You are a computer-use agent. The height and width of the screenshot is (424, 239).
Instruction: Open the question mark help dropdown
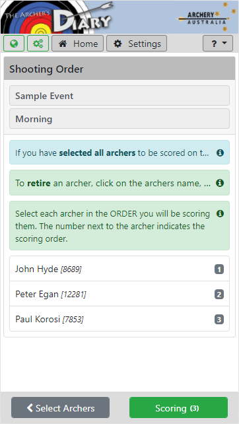(218, 44)
